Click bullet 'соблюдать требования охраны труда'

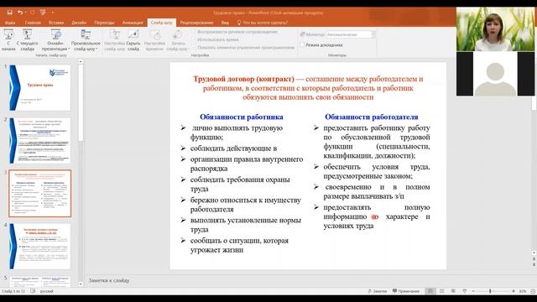240,184
